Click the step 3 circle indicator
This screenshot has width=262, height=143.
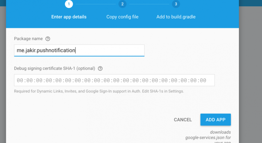tap(176, 4)
